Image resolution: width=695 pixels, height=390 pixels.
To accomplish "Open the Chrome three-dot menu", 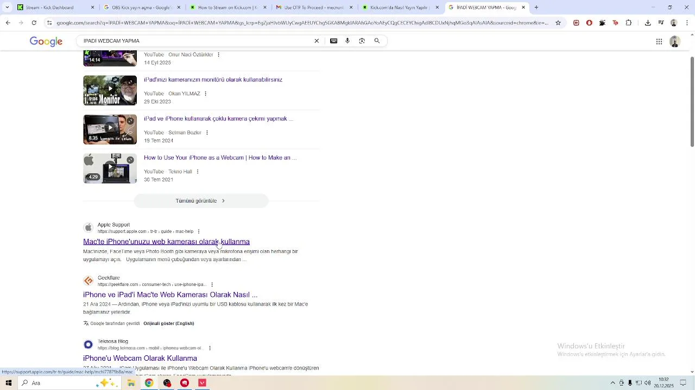I will pyautogui.click(x=687, y=23).
